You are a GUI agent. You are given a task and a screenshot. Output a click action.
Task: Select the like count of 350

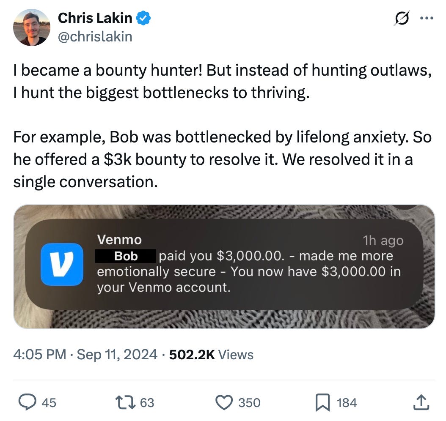tap(248, 403)
